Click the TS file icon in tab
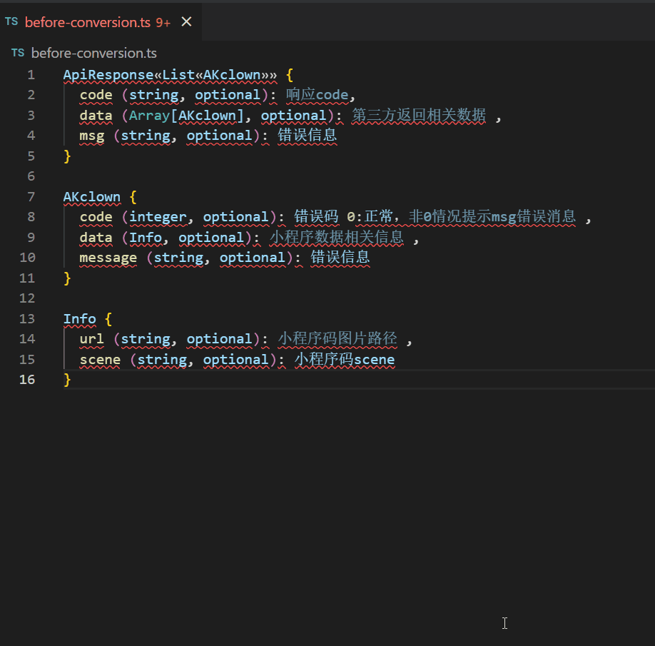This screenshot has width=655, height=646. pyautogui.click(x=11, y=22)
